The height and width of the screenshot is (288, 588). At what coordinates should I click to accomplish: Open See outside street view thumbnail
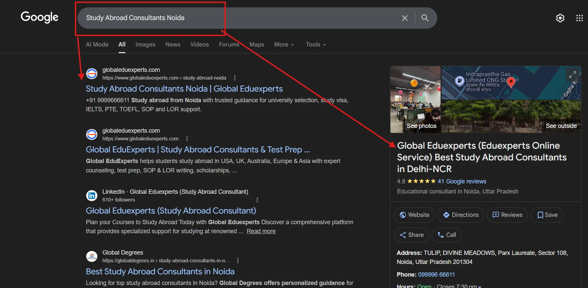(511, 117)
